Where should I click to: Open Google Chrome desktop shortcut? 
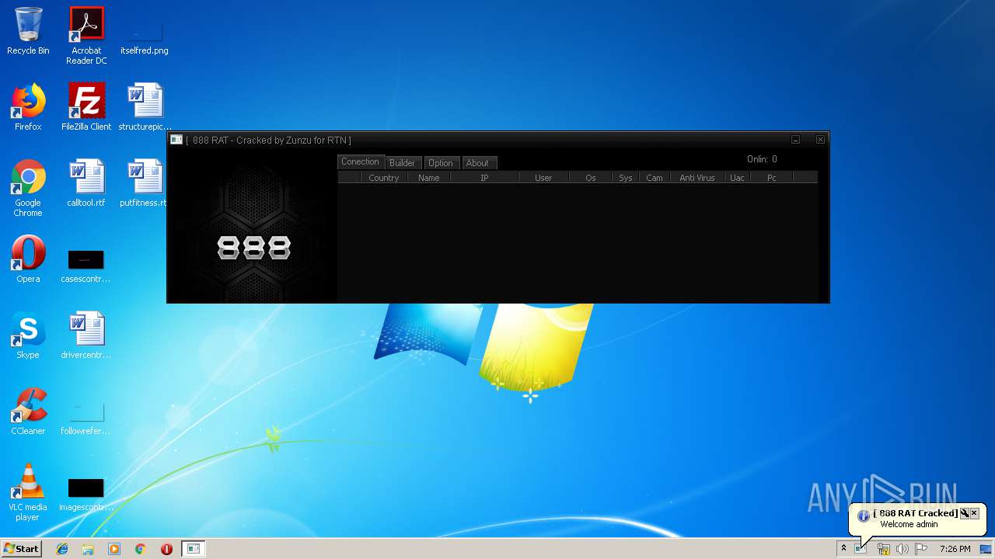click(x=28, y=188)
